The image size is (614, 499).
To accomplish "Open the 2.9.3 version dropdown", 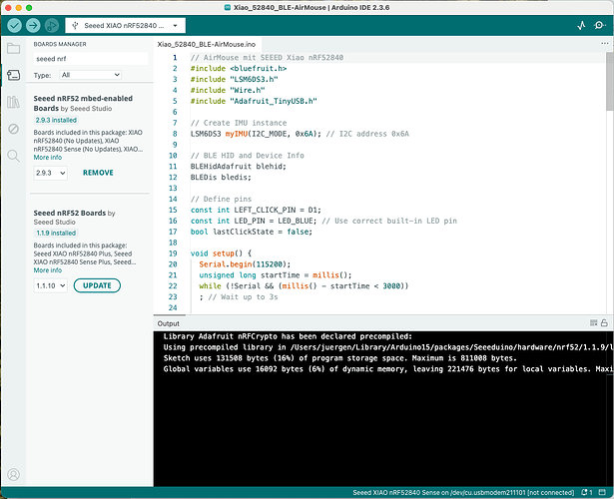I will pos(51,173).
